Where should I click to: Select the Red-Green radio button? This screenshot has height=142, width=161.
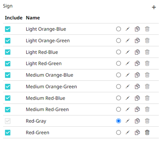[x=118, y=133]
